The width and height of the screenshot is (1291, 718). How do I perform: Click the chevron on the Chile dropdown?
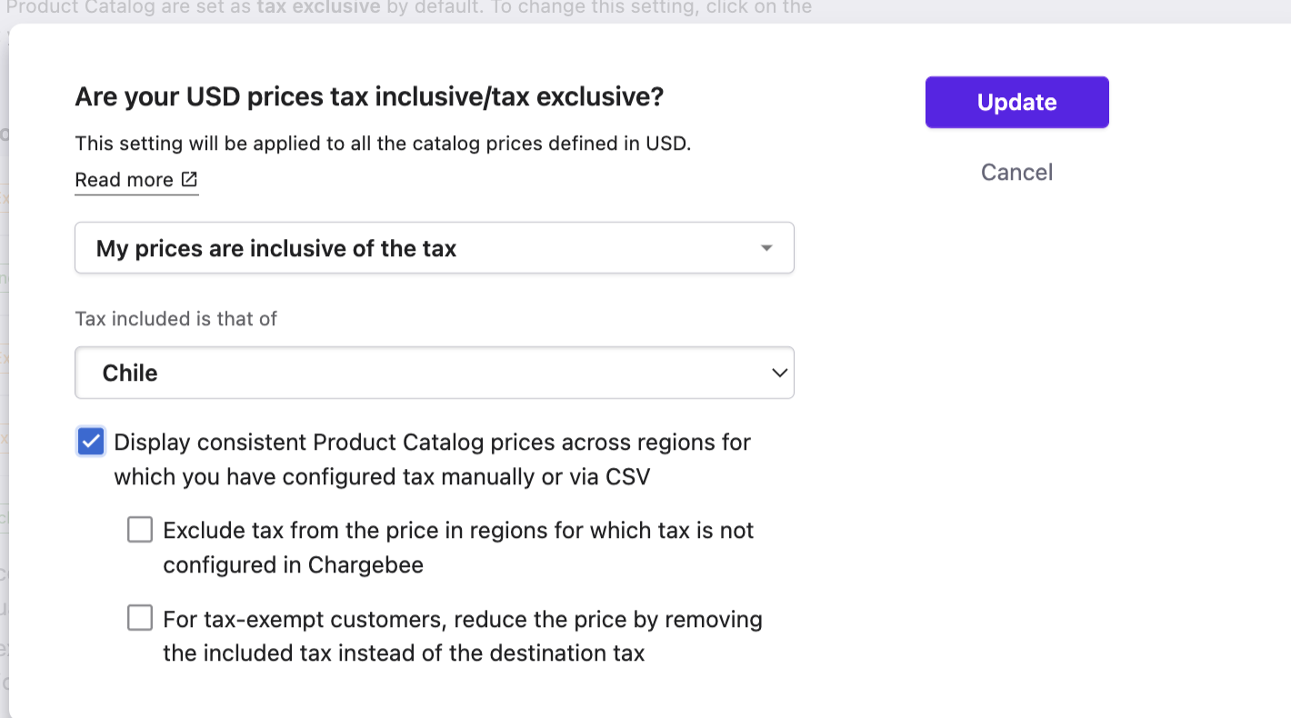779,373
